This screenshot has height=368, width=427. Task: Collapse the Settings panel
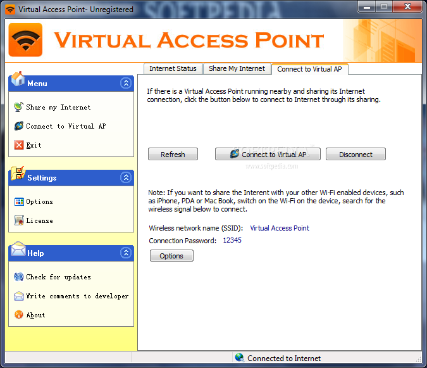pos(126,178)
